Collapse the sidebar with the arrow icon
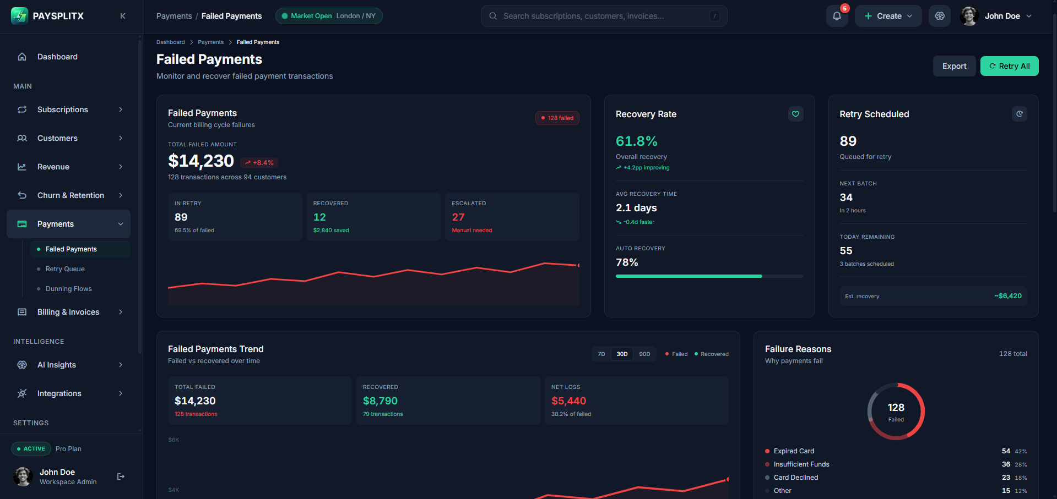 (123, 16)
